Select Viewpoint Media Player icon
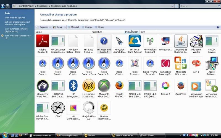Image resolution: width=221 pixels, height=138 pixels. coord(196,86)
